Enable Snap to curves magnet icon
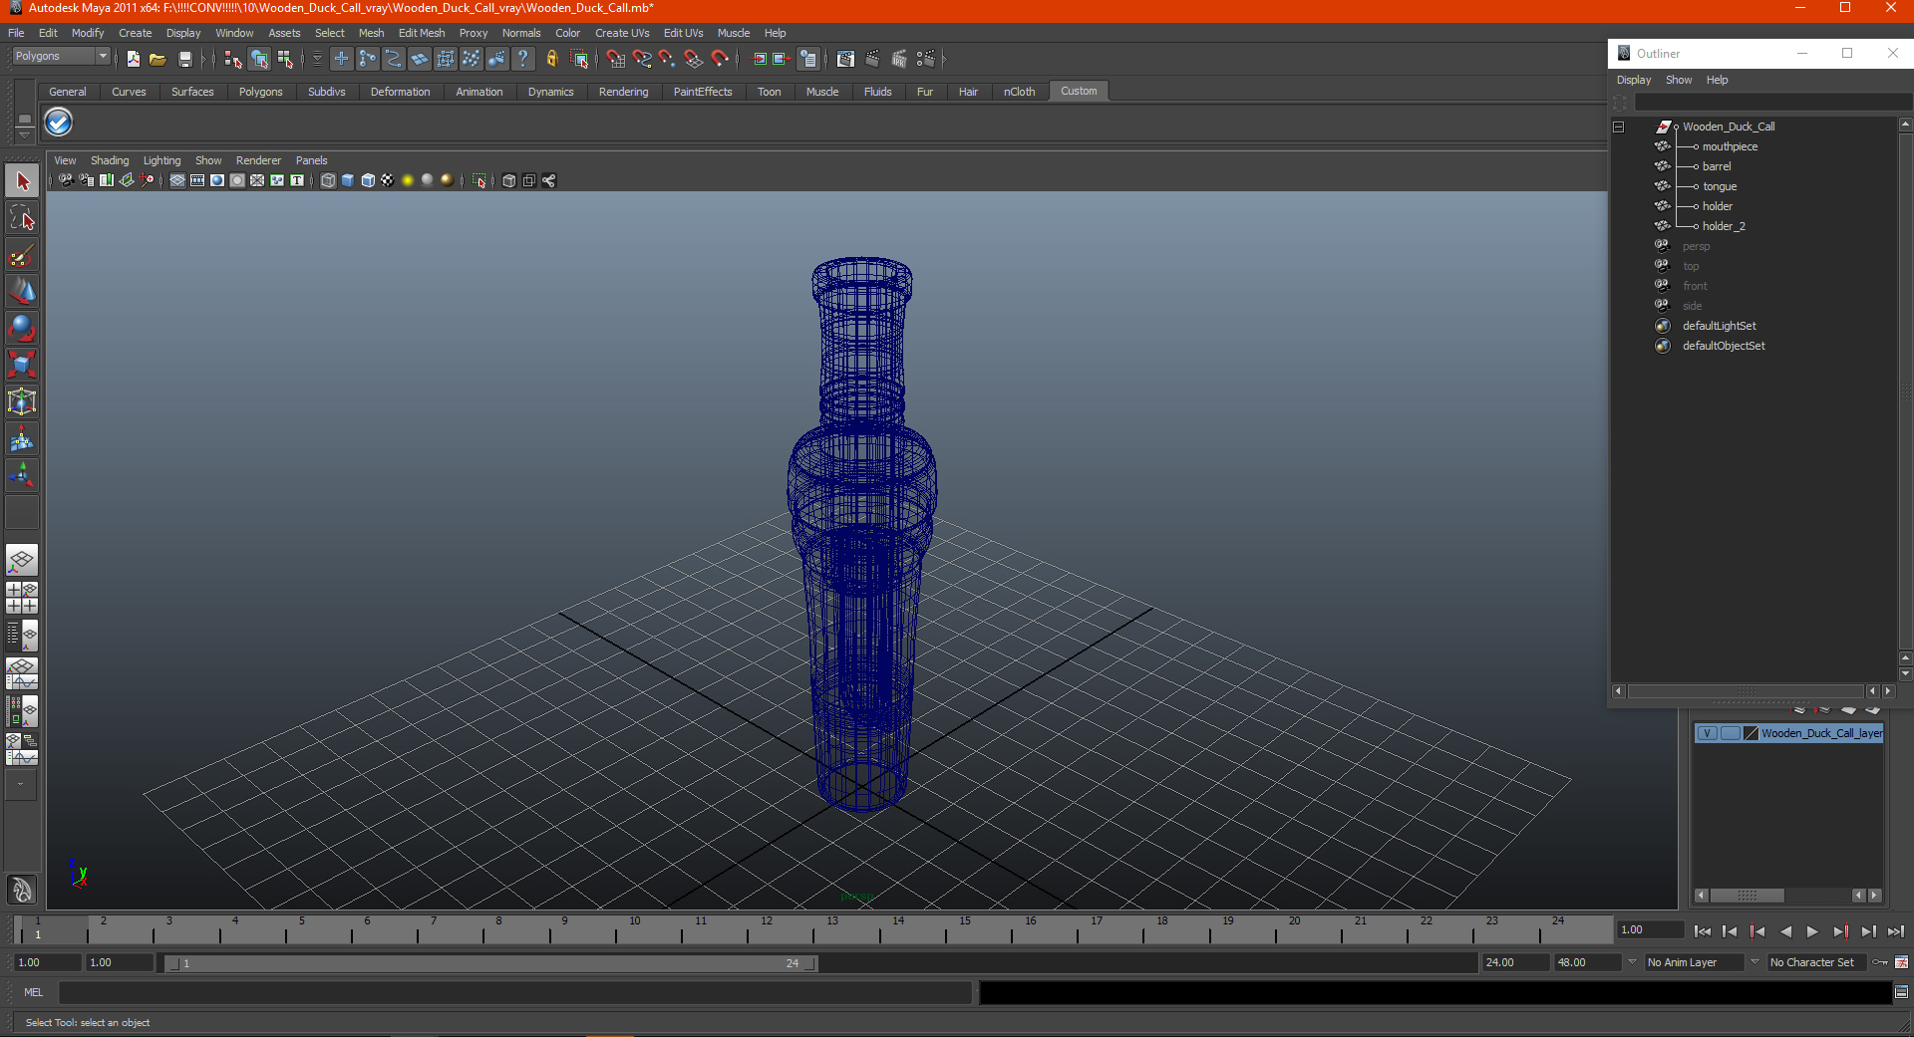The height and width of the screenshot is (1037, 1914). click(642, 60)
